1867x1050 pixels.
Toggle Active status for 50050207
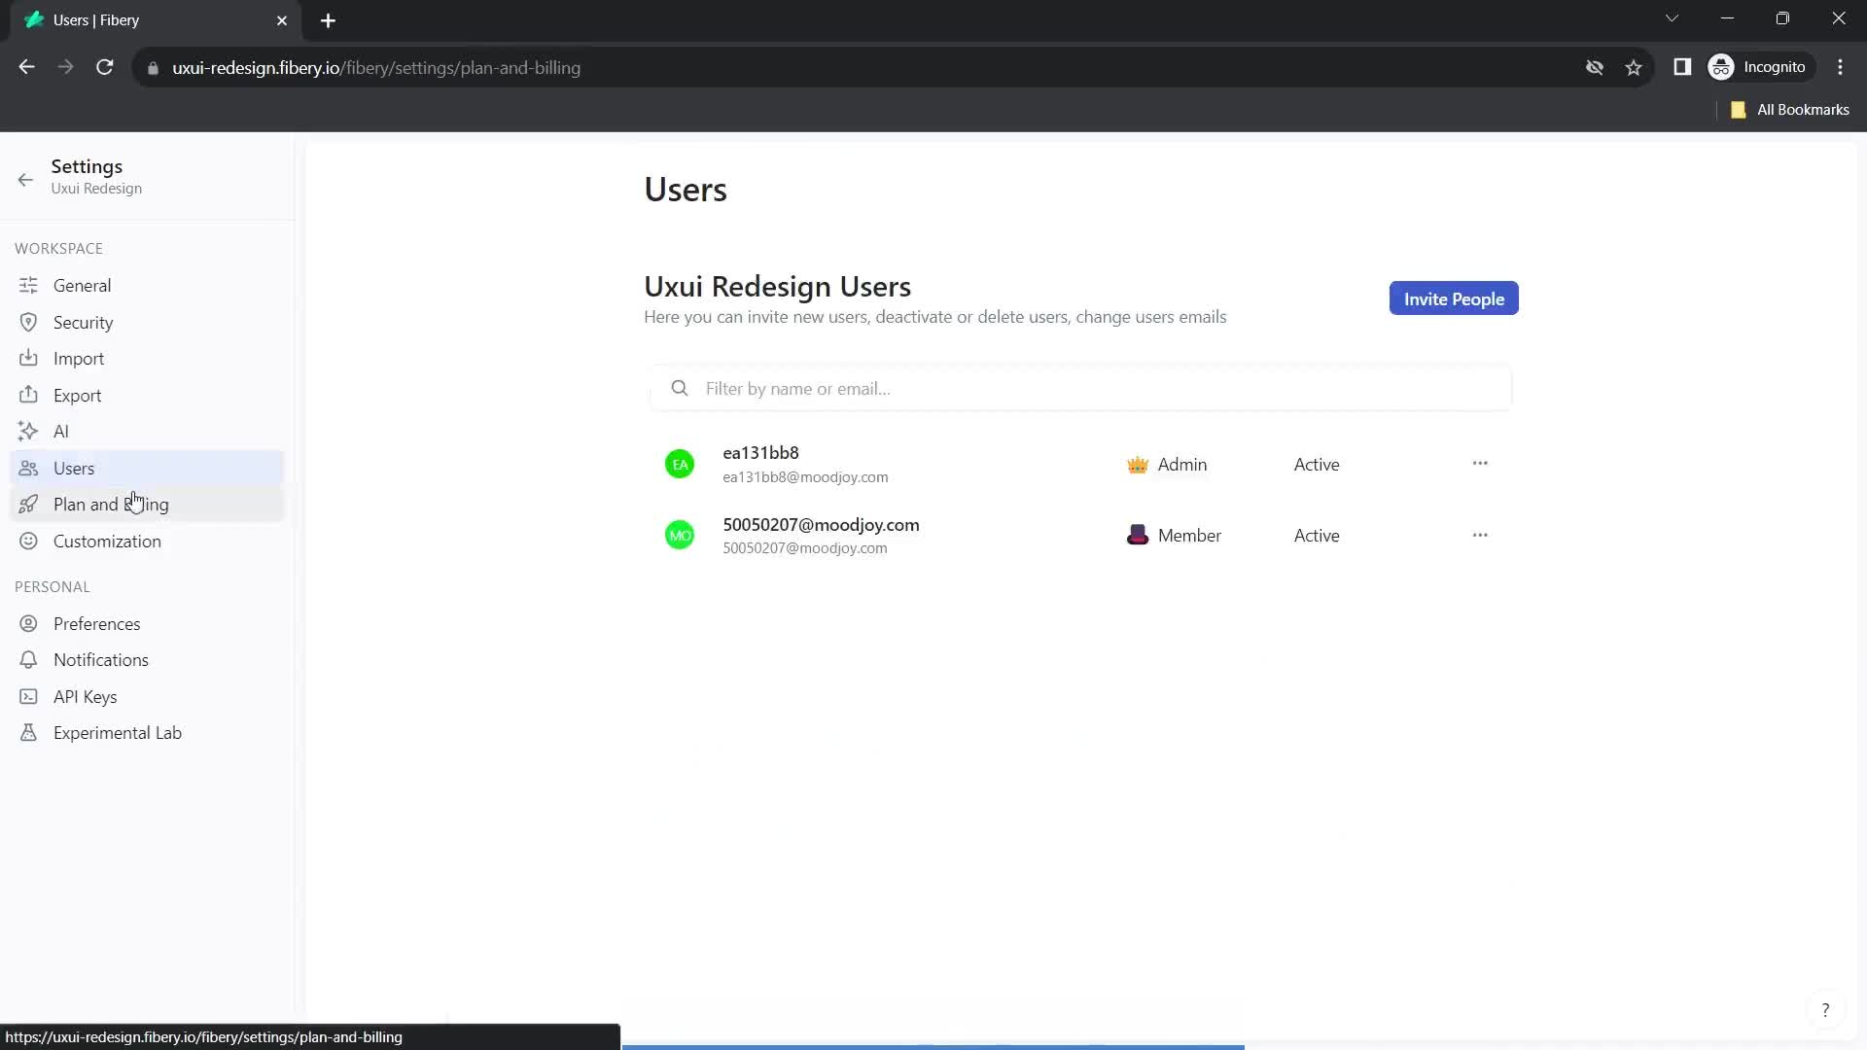pos(1317,536)
